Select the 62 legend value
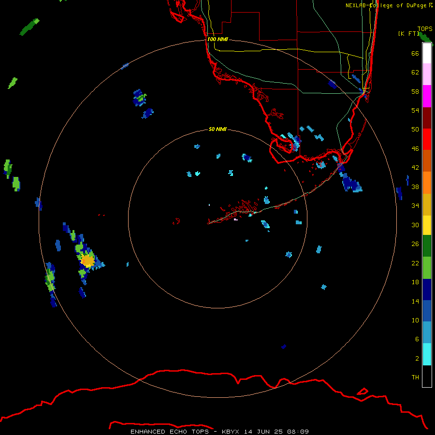 click(x=415, y=72)
